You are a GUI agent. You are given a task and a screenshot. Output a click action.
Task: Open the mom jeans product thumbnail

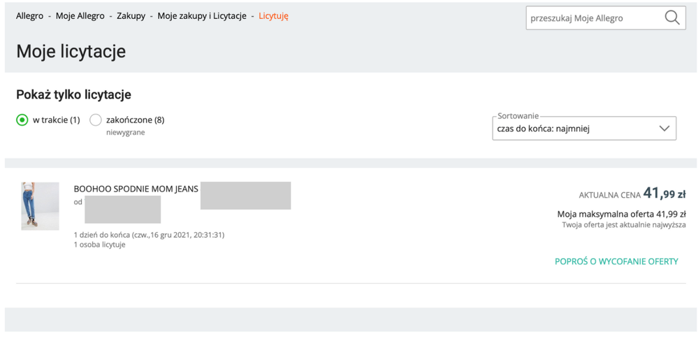coord(40,206)
